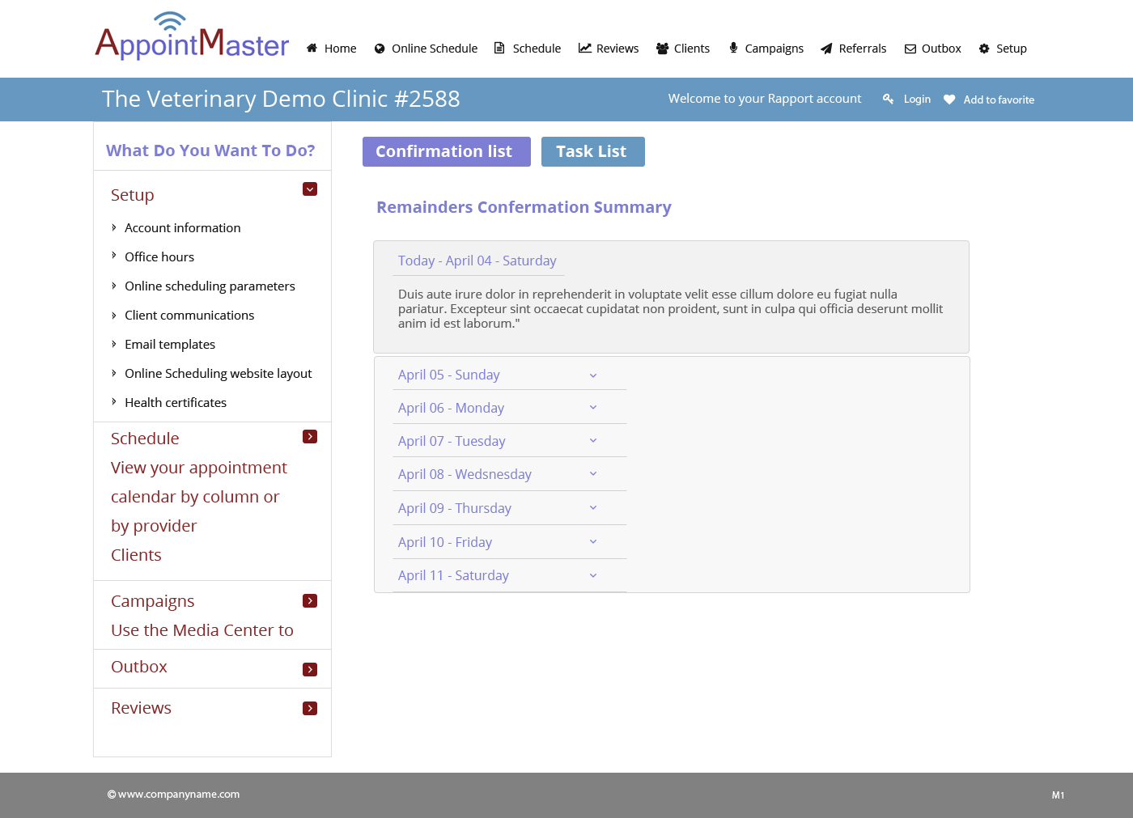Image resolution: width=1133 pixels, height=818 pixels.
Task: Click the Referrals paper plane icon
Action: [x=826, y=49]
